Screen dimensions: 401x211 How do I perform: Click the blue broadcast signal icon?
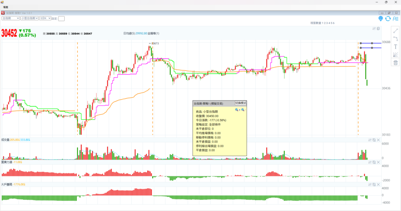coord(381,18)
